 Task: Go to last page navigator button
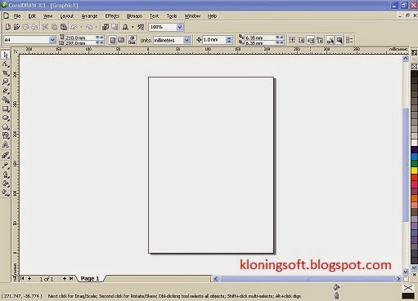pos(71,278)
